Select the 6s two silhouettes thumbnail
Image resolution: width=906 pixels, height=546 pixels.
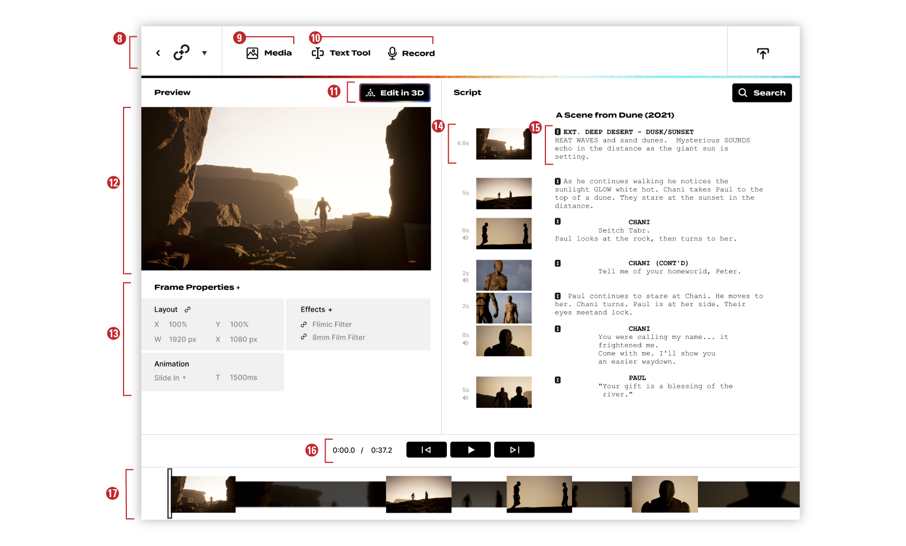click(x=504, y=234)
